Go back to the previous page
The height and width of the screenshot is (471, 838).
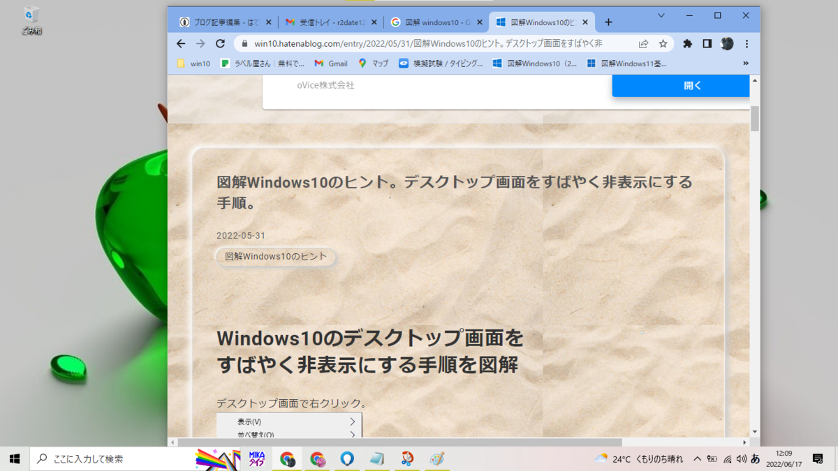181,43
